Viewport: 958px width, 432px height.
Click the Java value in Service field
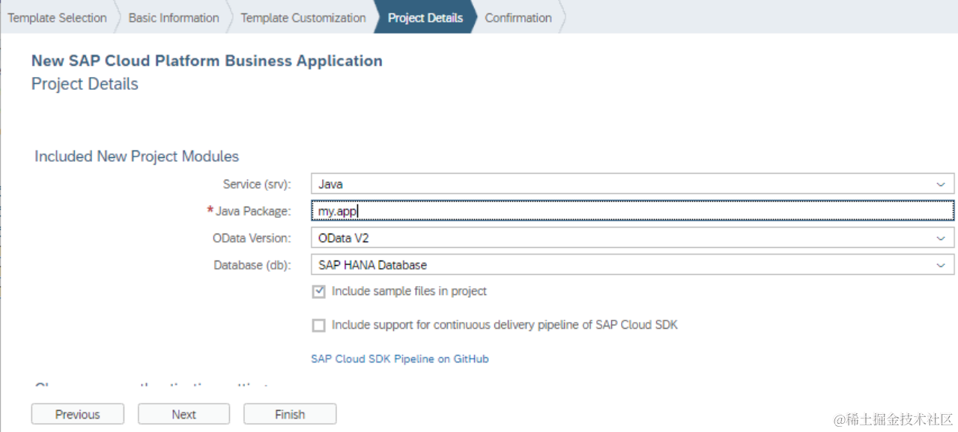pos(331,183)
